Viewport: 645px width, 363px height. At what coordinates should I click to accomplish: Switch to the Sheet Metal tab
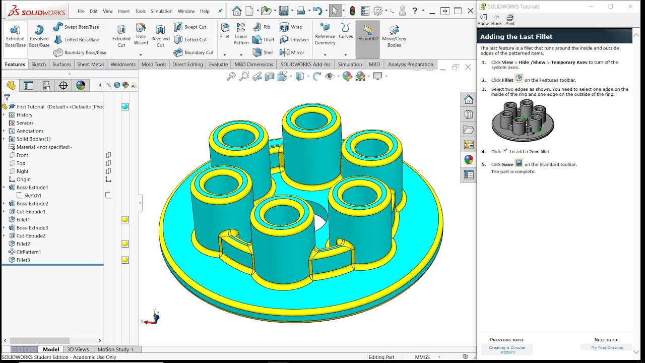click(90, 65)
